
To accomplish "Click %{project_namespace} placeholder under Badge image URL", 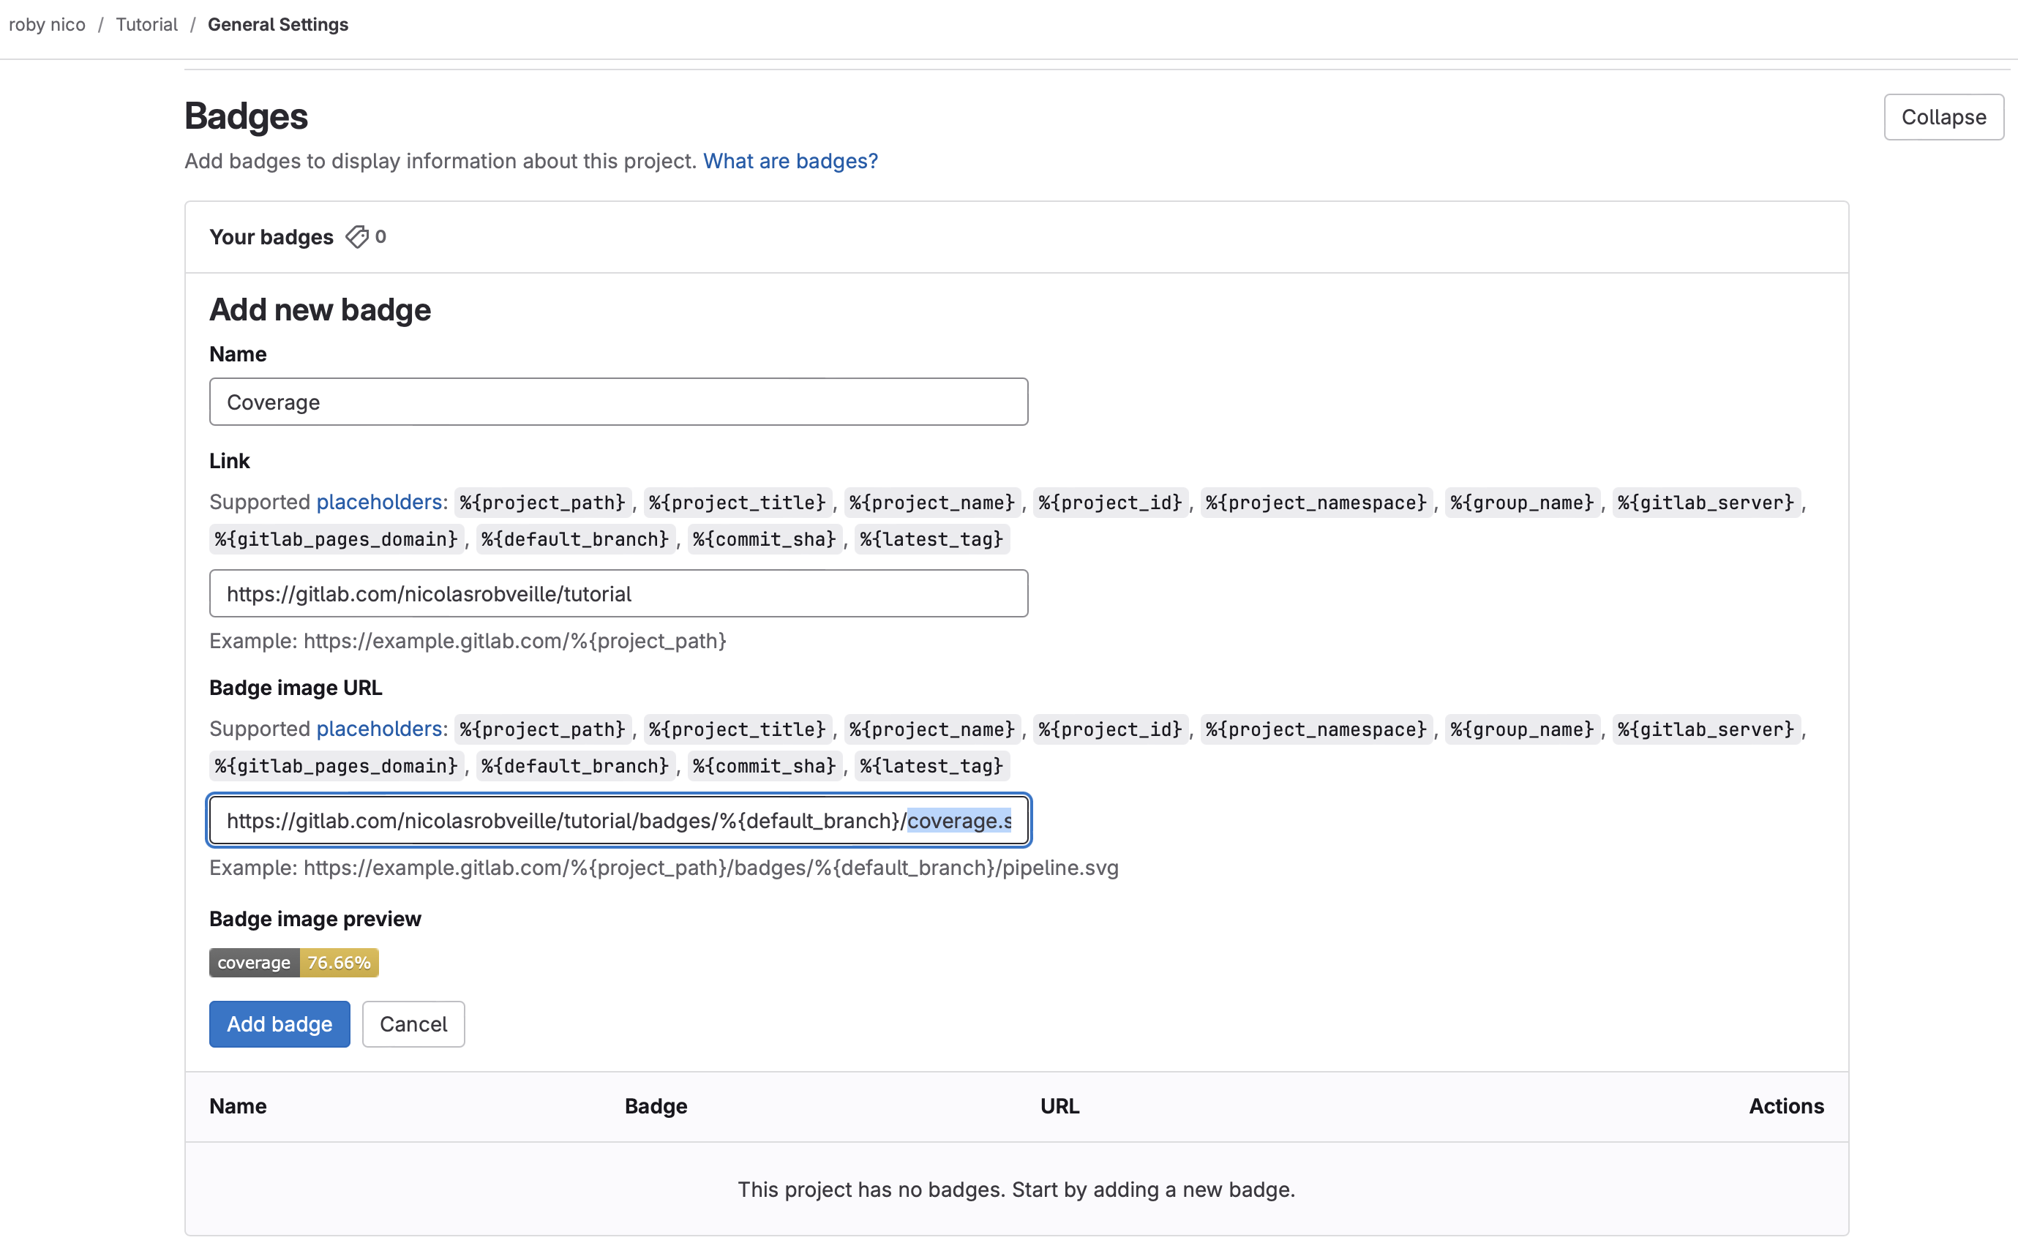I will click(x=1316, y=729).
